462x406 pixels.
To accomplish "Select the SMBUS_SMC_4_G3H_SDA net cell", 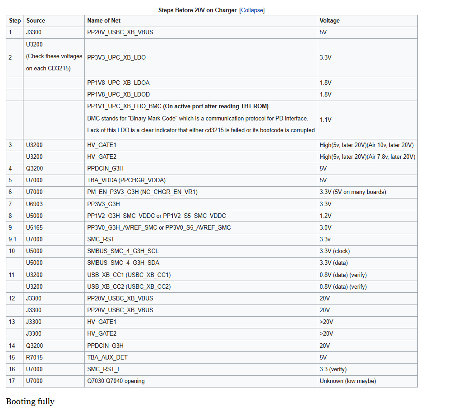I will tap(123, 263).
